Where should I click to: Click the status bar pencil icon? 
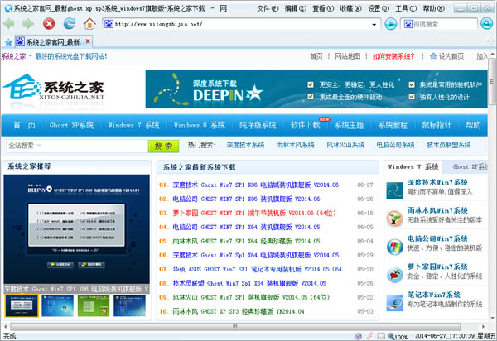pos(369,336)
